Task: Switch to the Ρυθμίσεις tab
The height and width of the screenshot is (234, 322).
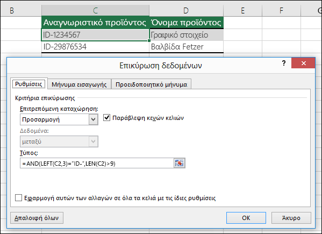Action: coord(28,84)
